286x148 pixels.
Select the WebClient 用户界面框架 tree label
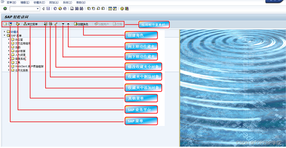(x=29, y=67)
